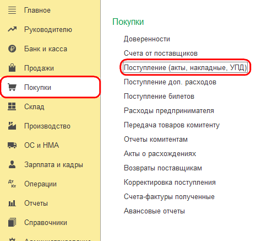Click the stacked books icon for Справочники
The height and width of the screenshot is (241, 267).
[12, 222]
